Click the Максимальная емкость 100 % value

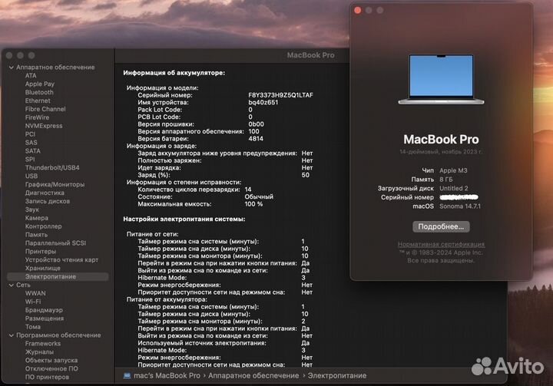coord(253,204)
